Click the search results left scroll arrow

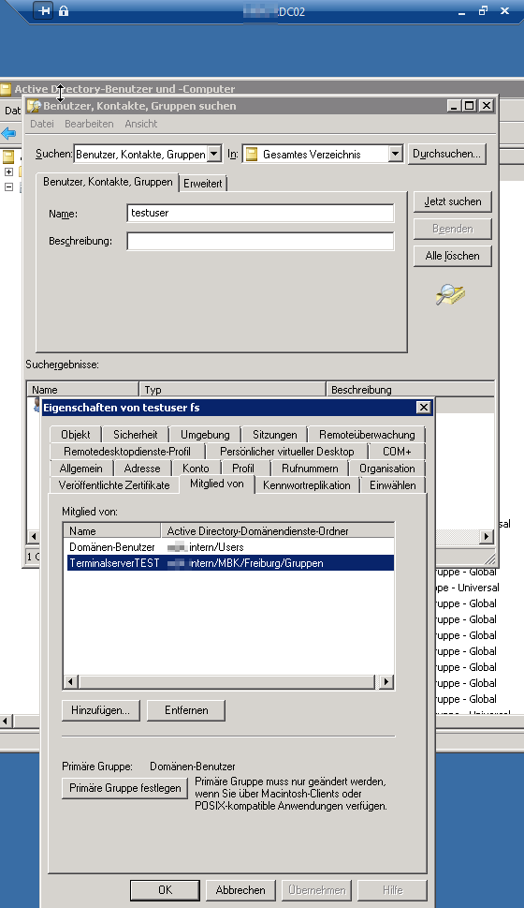coord(34,537)
